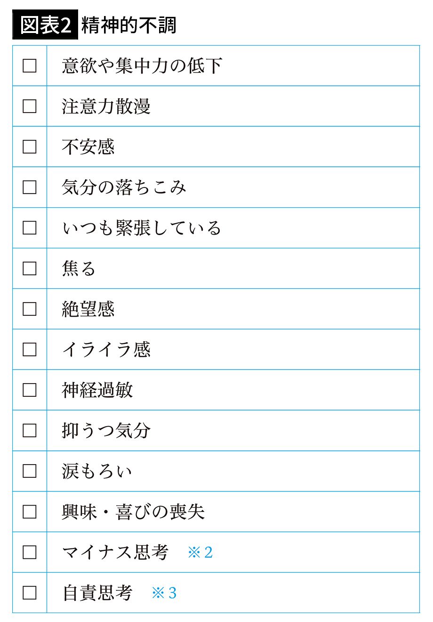Click the 図表2 label badge
The width and height of the screenshot is (433, 622).
[x=45, y=25]
